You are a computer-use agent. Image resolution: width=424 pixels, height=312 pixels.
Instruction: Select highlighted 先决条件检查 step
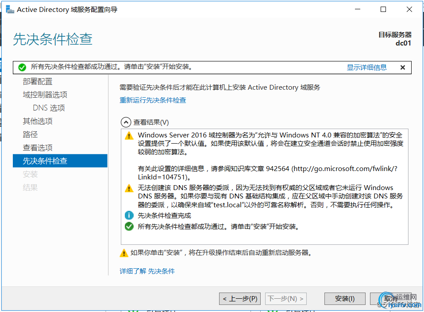[60, 161]
